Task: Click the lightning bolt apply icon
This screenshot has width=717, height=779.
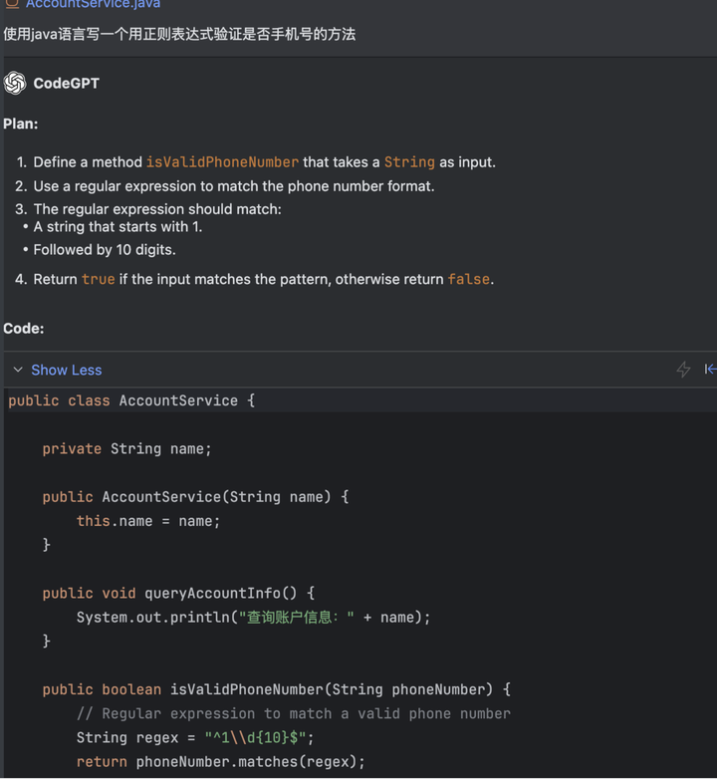Action: point(684,370)
